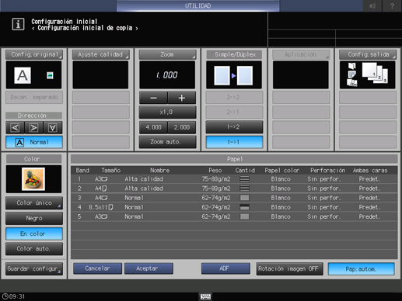402x301 pixels.
Task: Increase zoom with plus button
Action: click(x=182, y=98)
